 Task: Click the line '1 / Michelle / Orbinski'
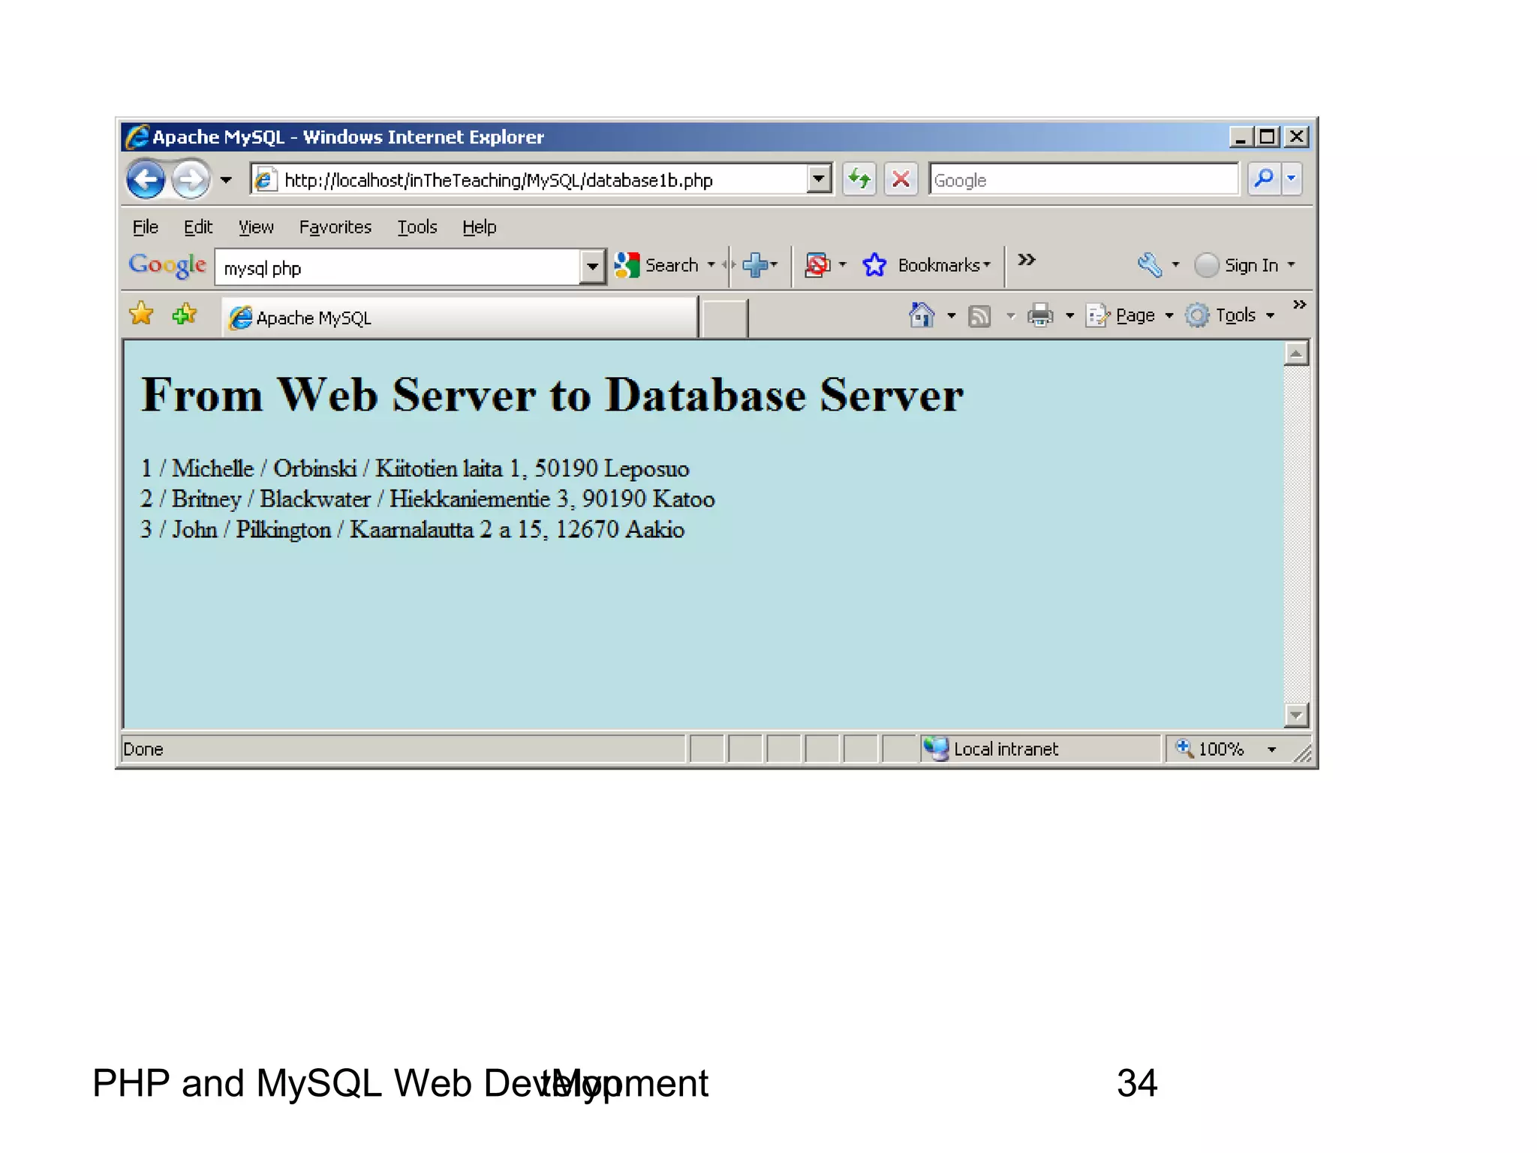click(415, 468)
